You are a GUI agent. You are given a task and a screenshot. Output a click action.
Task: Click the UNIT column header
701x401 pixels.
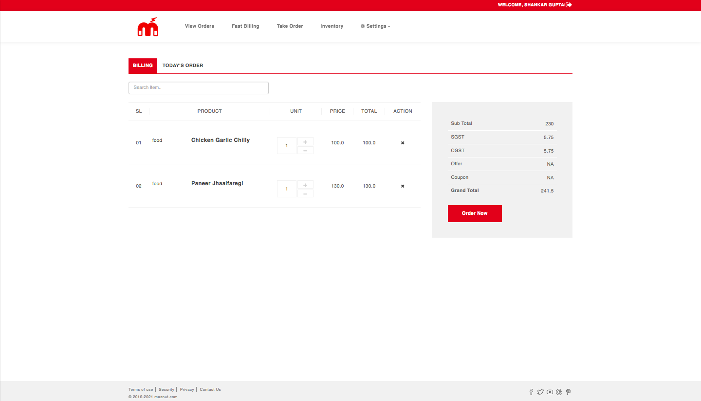pyautogui.click(x=296, y=111)
